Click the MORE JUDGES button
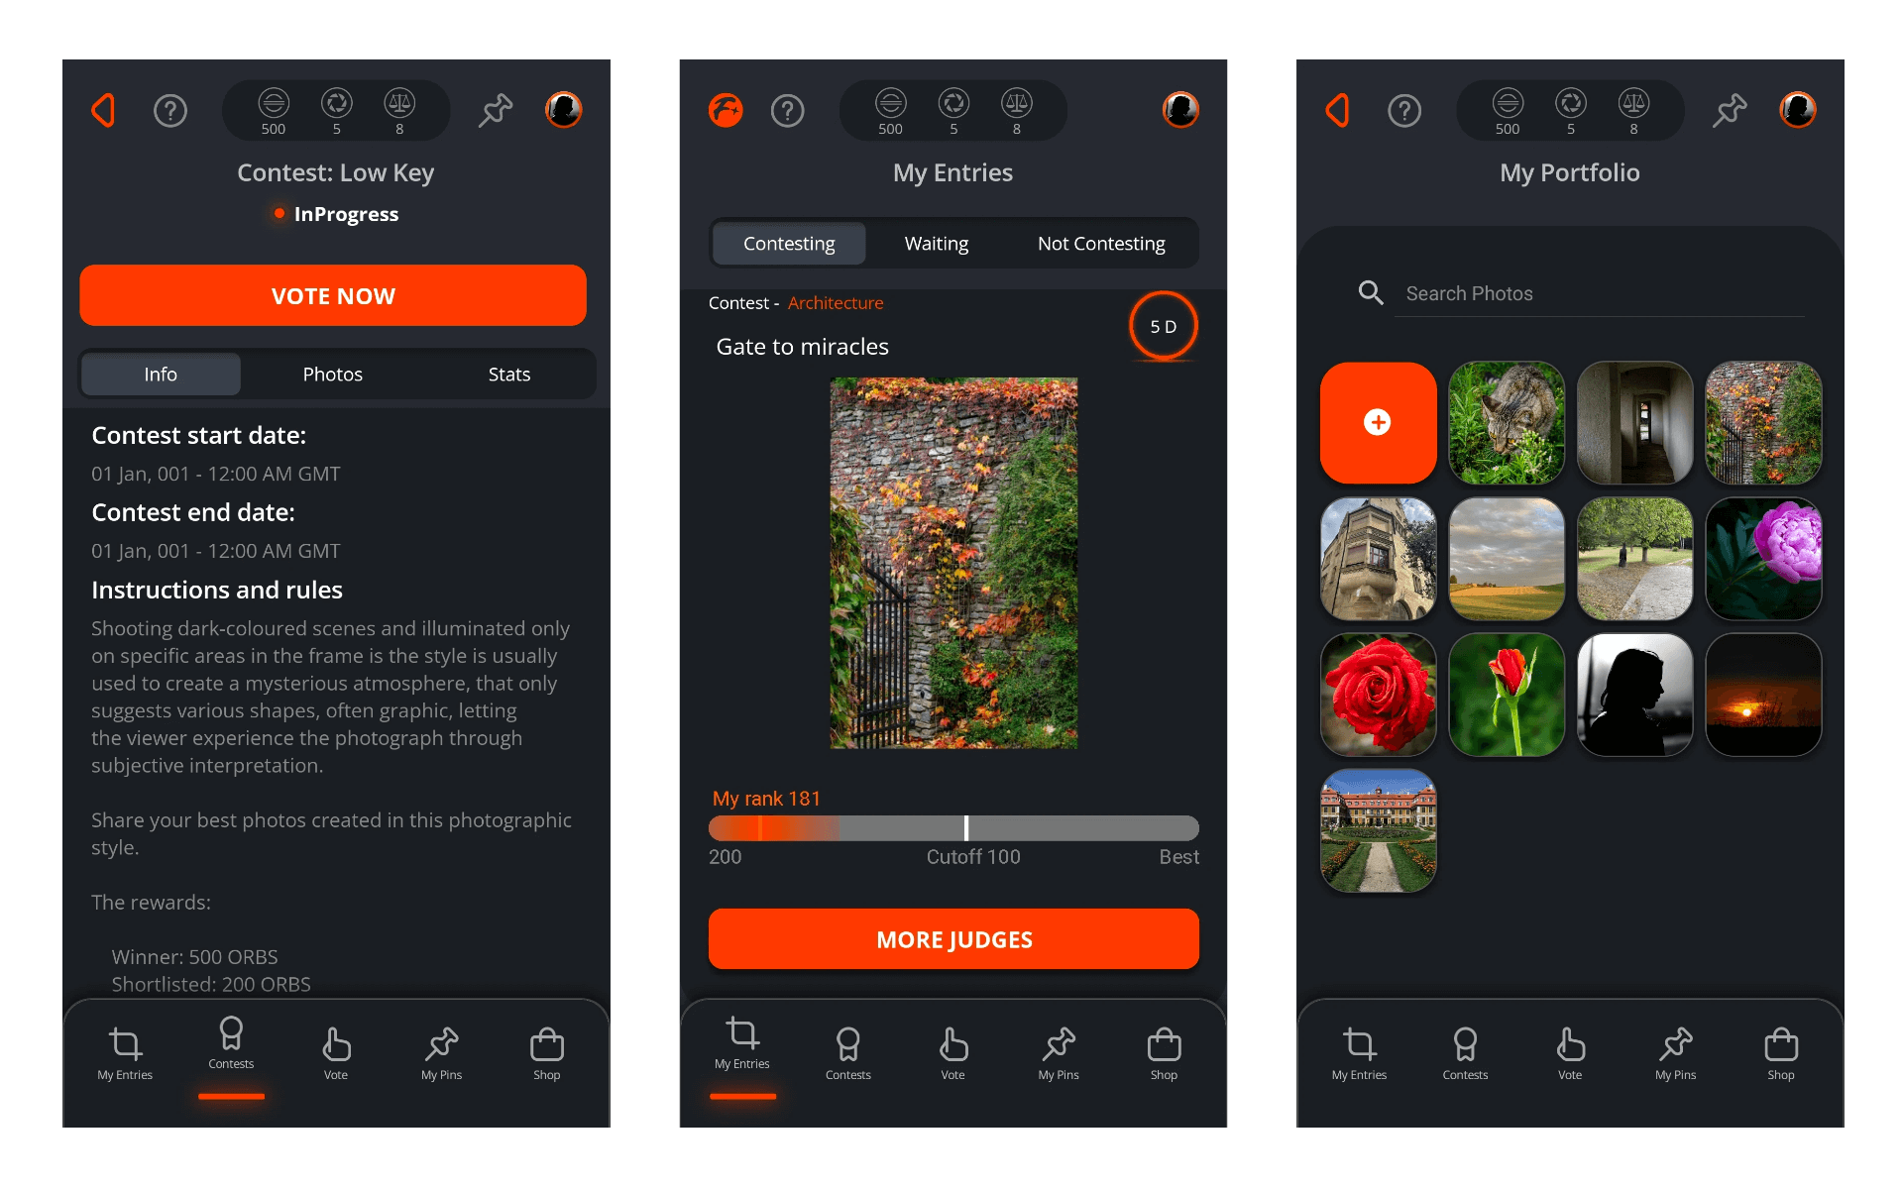This screenshot has width=1903, height=1189. (953, 938)
